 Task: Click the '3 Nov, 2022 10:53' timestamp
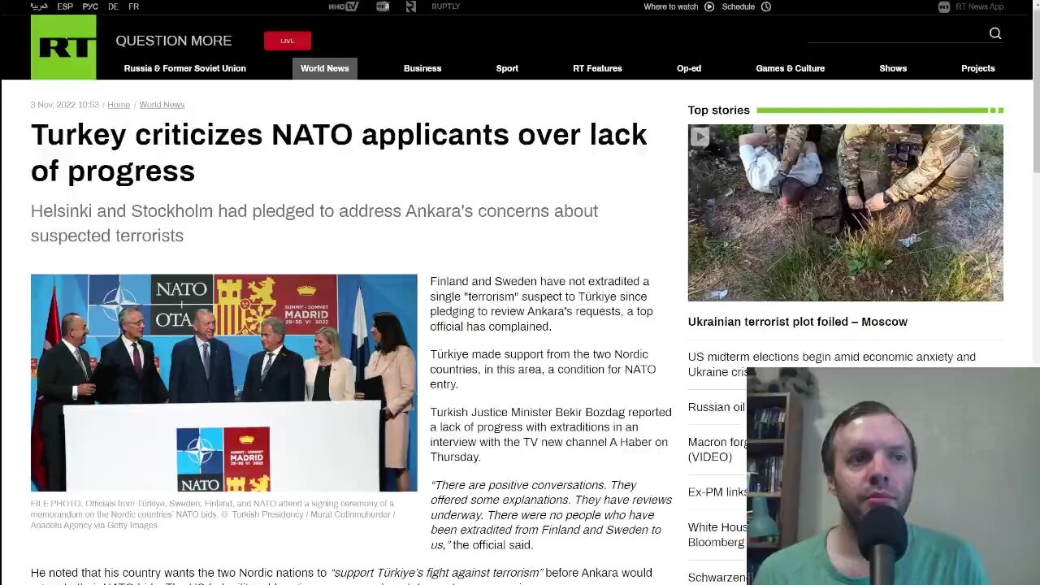tap(65, 105)
